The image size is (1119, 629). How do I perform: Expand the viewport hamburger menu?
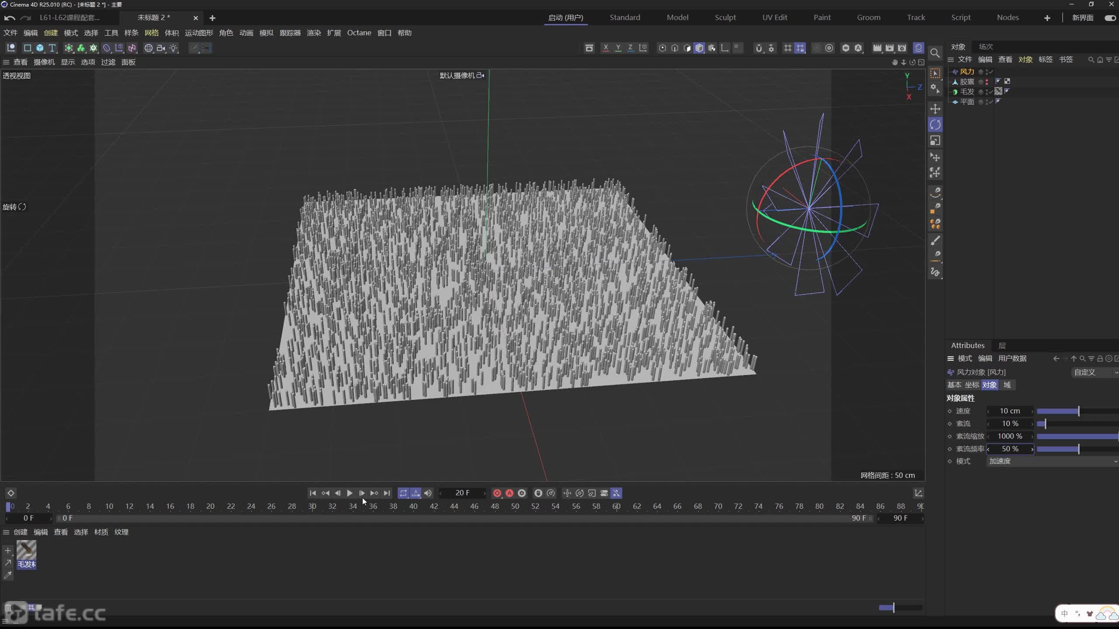coord(6,62)
